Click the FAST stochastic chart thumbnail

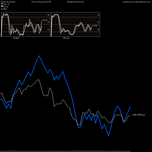tap(26, 24)
